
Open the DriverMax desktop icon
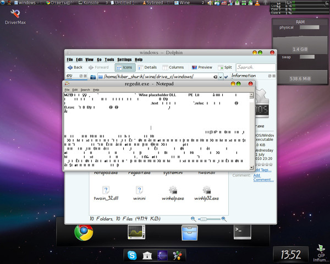tap(15, 17)
